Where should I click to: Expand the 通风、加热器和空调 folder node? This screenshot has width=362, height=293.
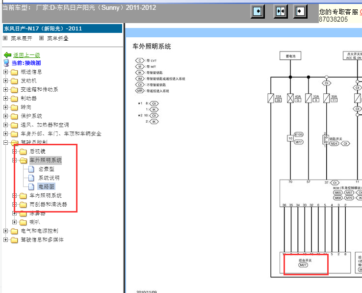[x=5, y=125]
